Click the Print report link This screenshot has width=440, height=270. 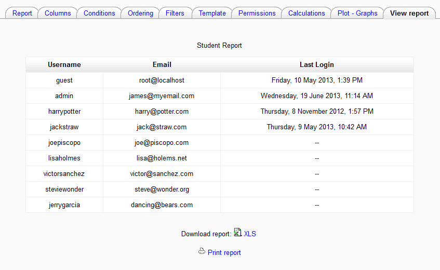224,253
